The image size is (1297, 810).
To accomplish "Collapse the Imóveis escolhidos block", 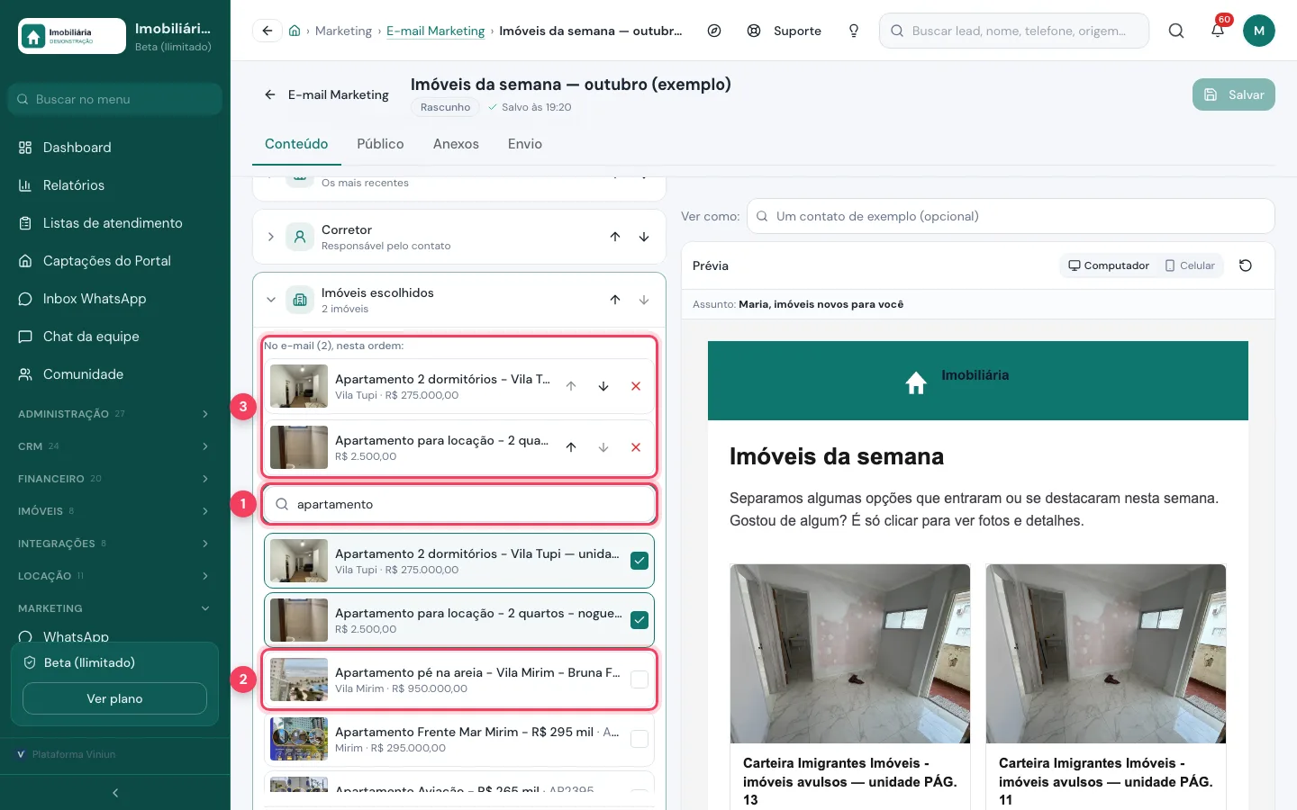I will point(271,300).
